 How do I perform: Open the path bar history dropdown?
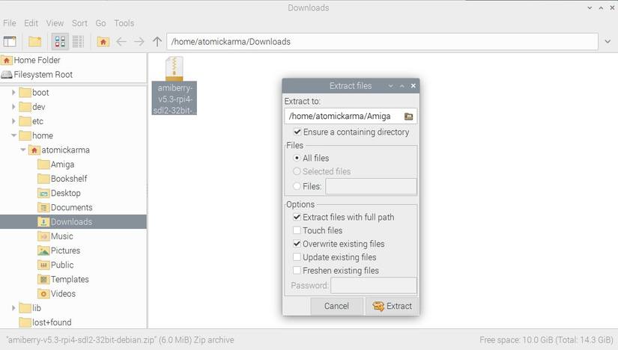608,41
